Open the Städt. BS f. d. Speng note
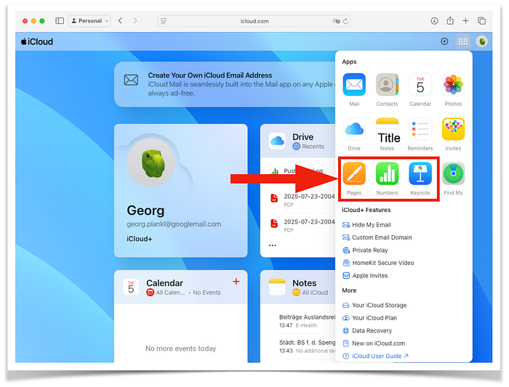This screenshot has width=509, height=387. (x=307, y=346)
